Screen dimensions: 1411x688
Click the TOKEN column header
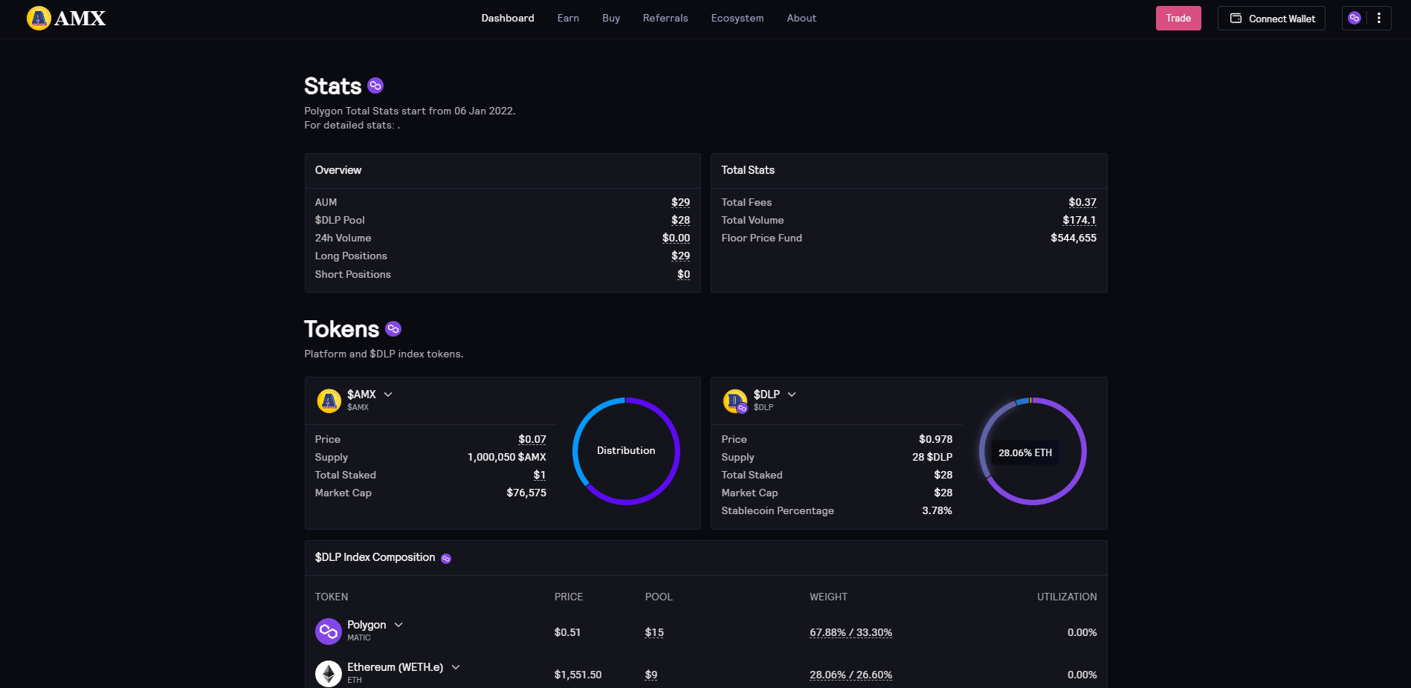pyautogui.click(x=332, y=597)
